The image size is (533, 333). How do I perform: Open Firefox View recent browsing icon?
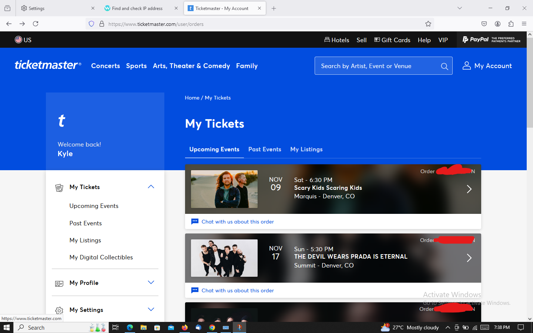pyautogui.click(x=7, y=8)
